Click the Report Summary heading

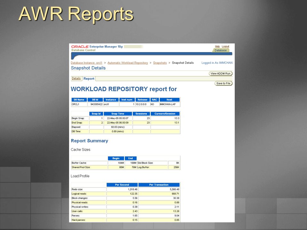coord(90,141)
